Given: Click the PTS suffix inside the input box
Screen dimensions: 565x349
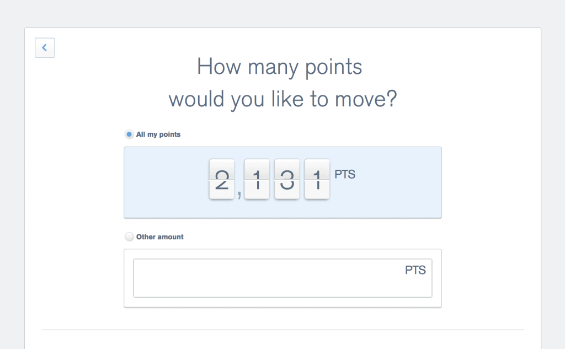Looking at the screenshot, I should pos(415,271).
